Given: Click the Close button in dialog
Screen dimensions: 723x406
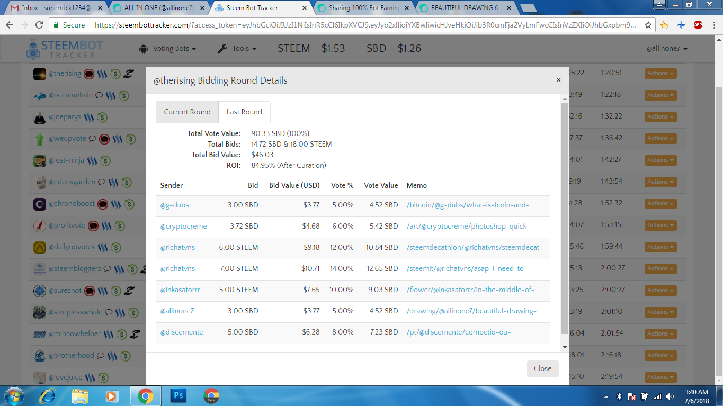Looking at the screenshot, I should coord(542,368).
